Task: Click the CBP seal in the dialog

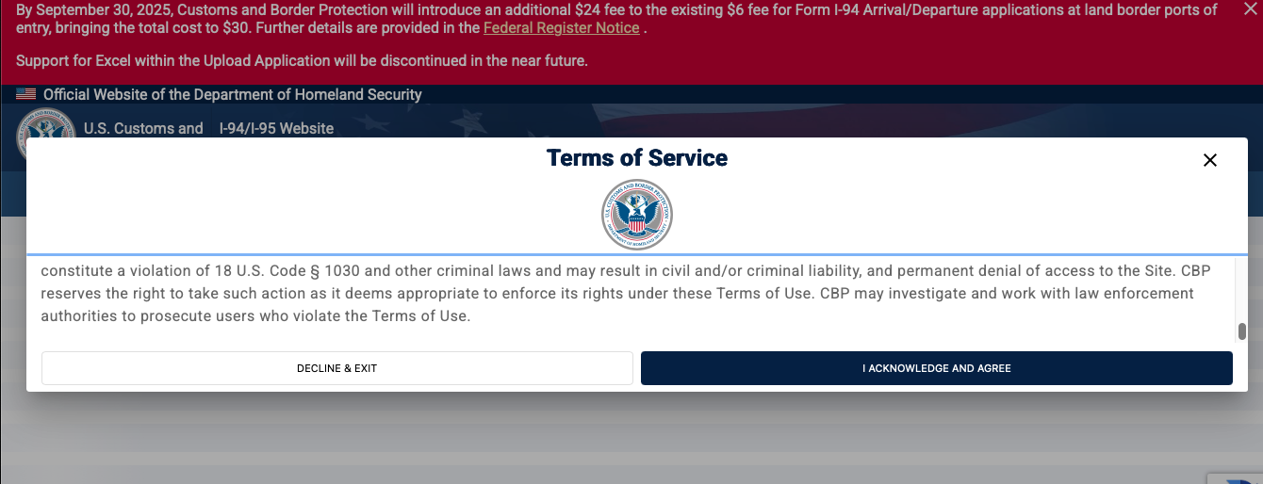Action: [x=637, y=214]
